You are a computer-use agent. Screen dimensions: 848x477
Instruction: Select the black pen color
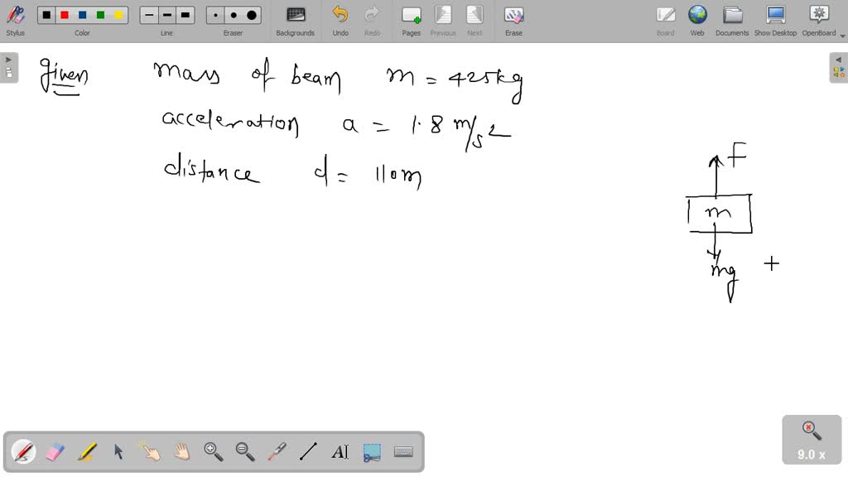[46, 15]
